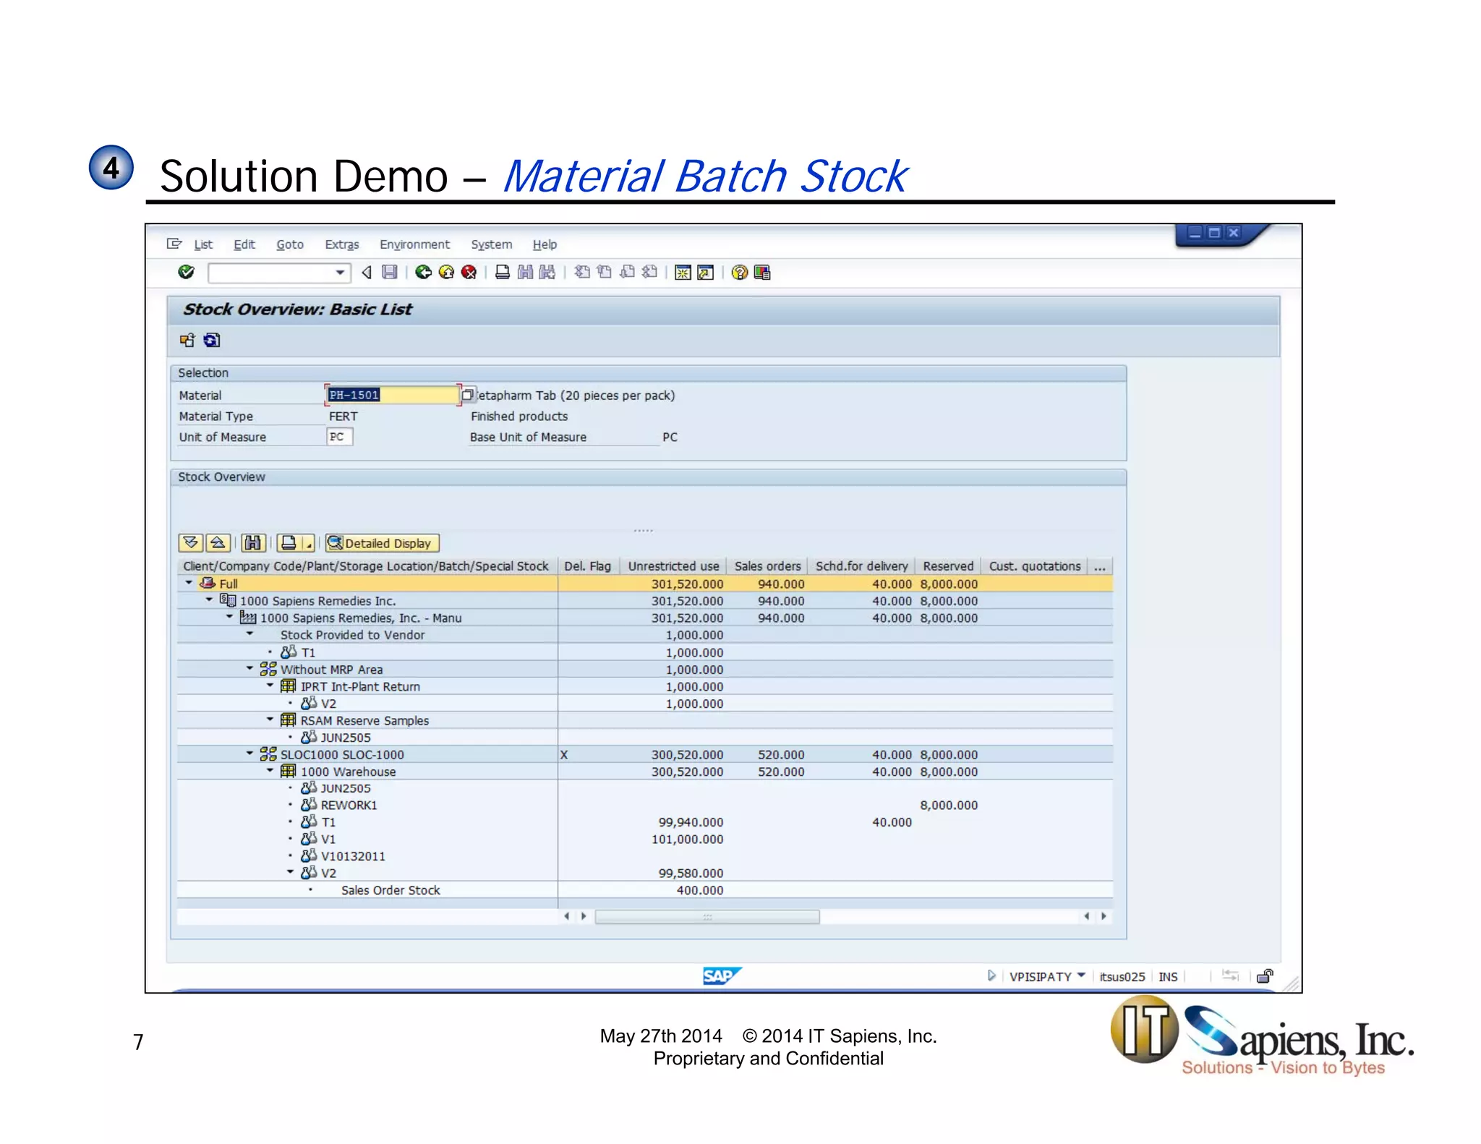The width and height of the screenshot is (1481, 1144).
Task: Click the Find binoculars button in Stock Overview toolbar
Action: (x=252, y=542)
